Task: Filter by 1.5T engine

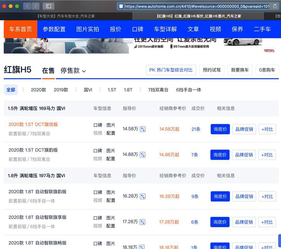Action: pos(112,90)
